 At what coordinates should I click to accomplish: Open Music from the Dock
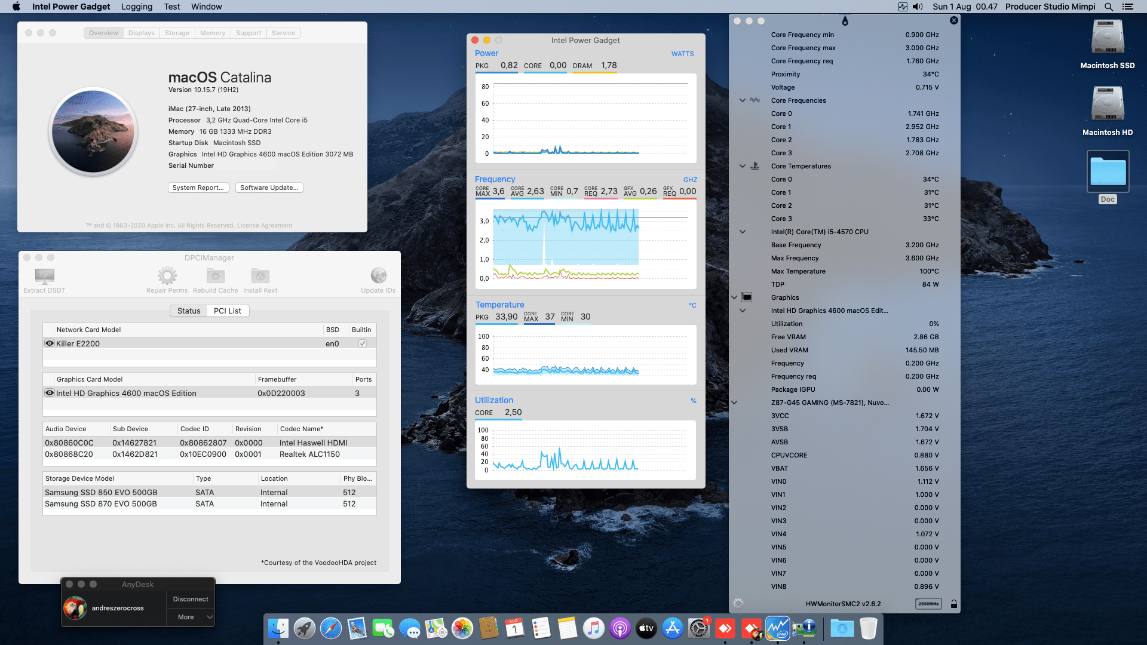(594, 628)
